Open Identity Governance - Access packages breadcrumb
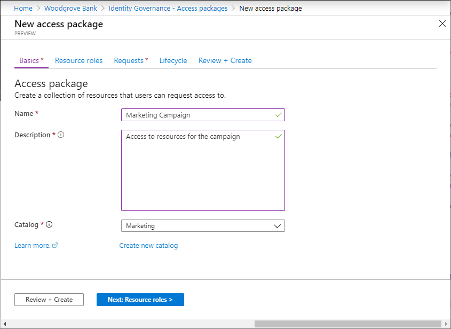The width and height of the screenshot is (451, 329). tap(168, 9)
